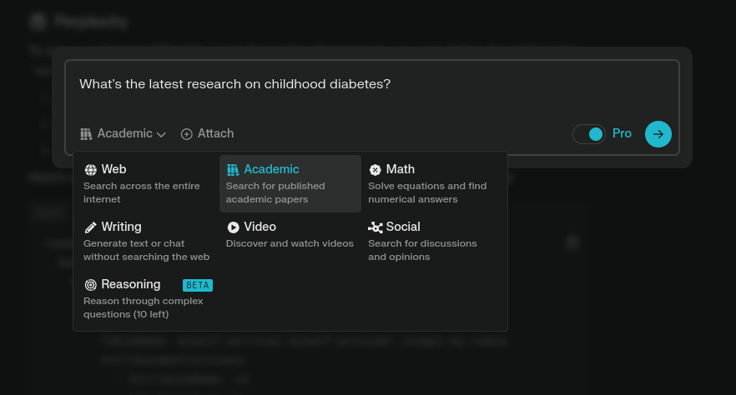Choose the Social focus mode title
This screenshot has width=736, height=395.
[403, 227]
